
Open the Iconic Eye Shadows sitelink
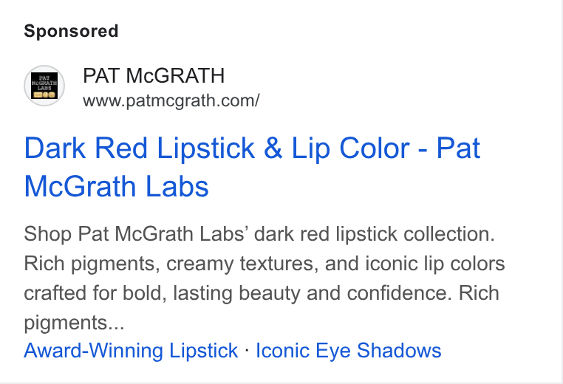point(348,350)
